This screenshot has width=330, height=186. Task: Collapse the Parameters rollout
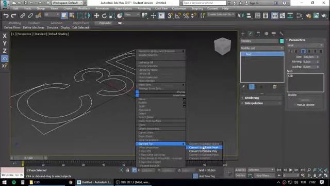tap(305, 40)
